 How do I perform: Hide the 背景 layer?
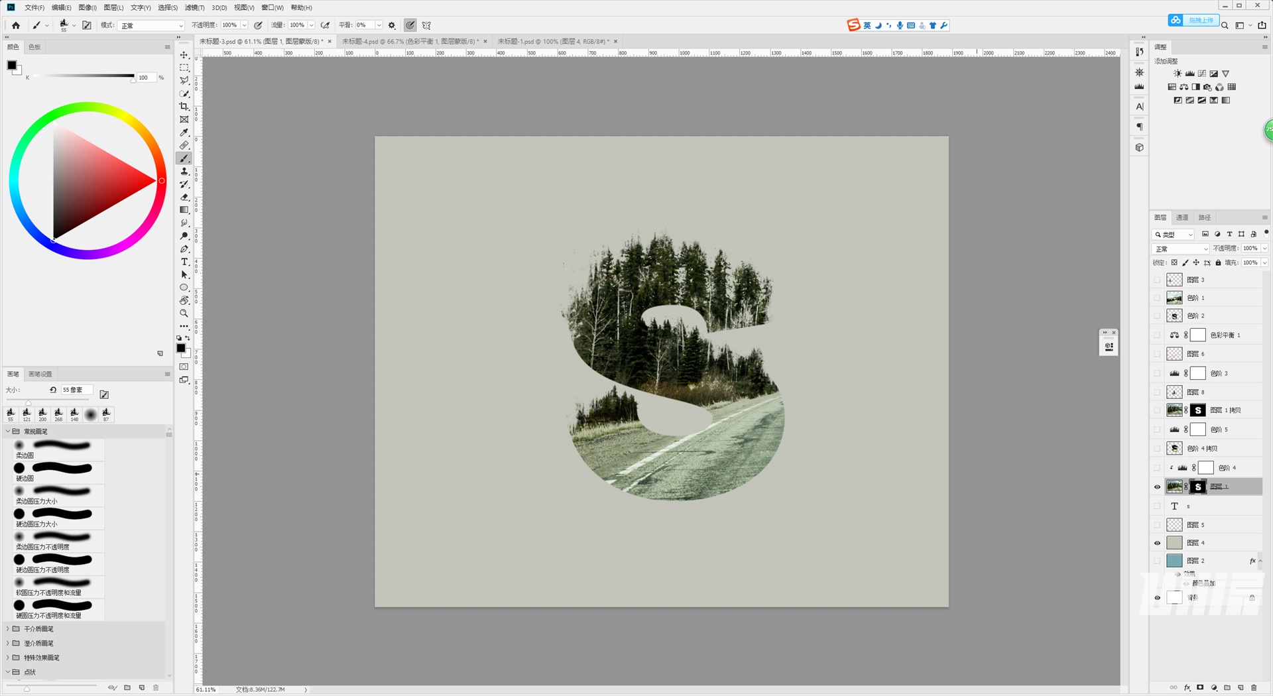click(x=1158, y=597)
